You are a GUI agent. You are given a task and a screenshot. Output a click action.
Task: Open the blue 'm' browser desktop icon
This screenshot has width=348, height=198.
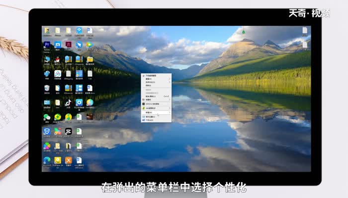click(x=58, y=45)
